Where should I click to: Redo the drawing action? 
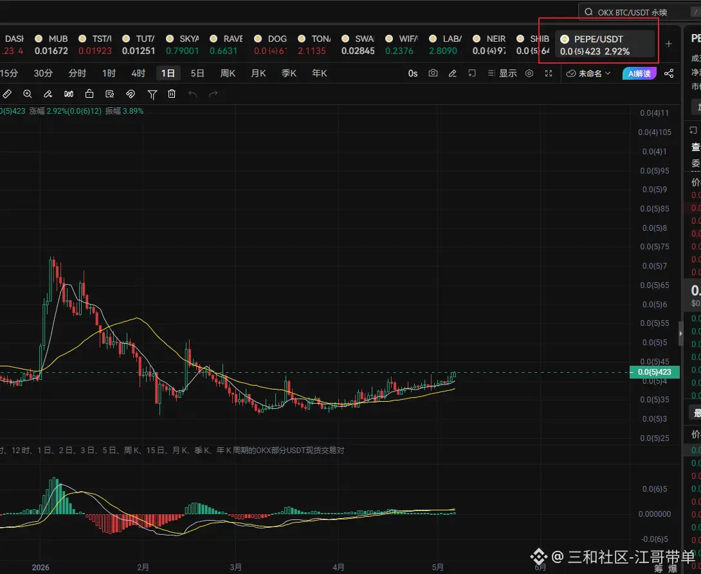pyautogui.click(x=214, y=94)
